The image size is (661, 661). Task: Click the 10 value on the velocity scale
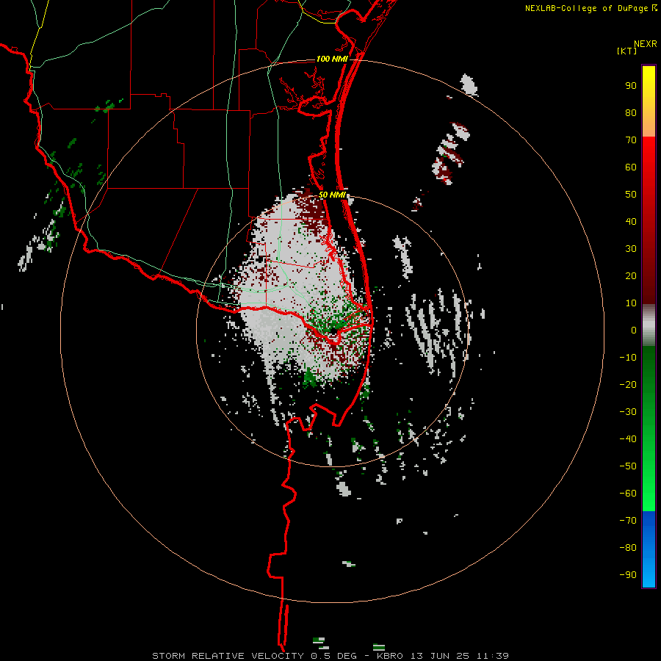point(631,303)
